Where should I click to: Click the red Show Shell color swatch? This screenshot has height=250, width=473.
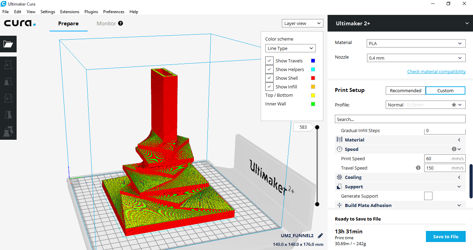[313, 78]
